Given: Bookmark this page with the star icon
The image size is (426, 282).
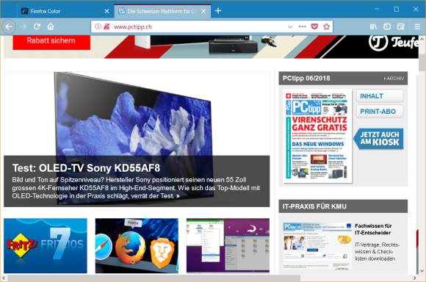Looking at the screenshot, I should click(327, 26).
